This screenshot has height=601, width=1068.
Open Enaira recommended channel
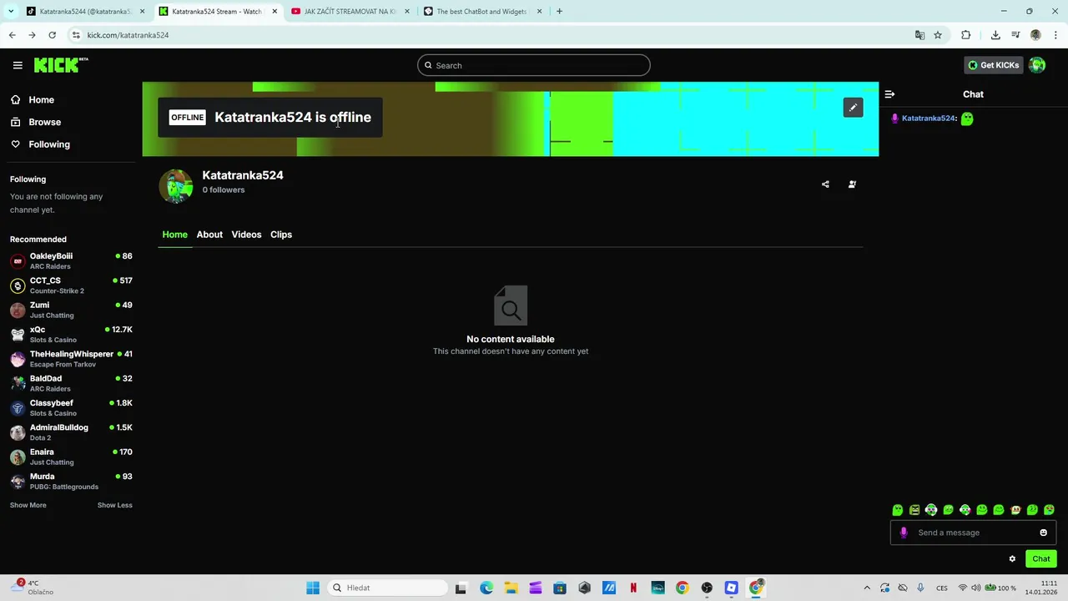pyautogui.click(x=71, y=457)
